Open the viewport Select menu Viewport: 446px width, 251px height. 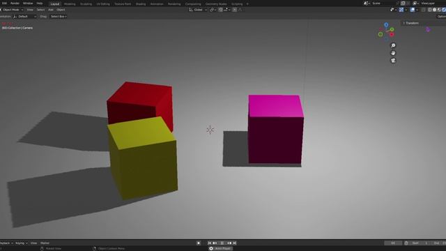(40, 10)
